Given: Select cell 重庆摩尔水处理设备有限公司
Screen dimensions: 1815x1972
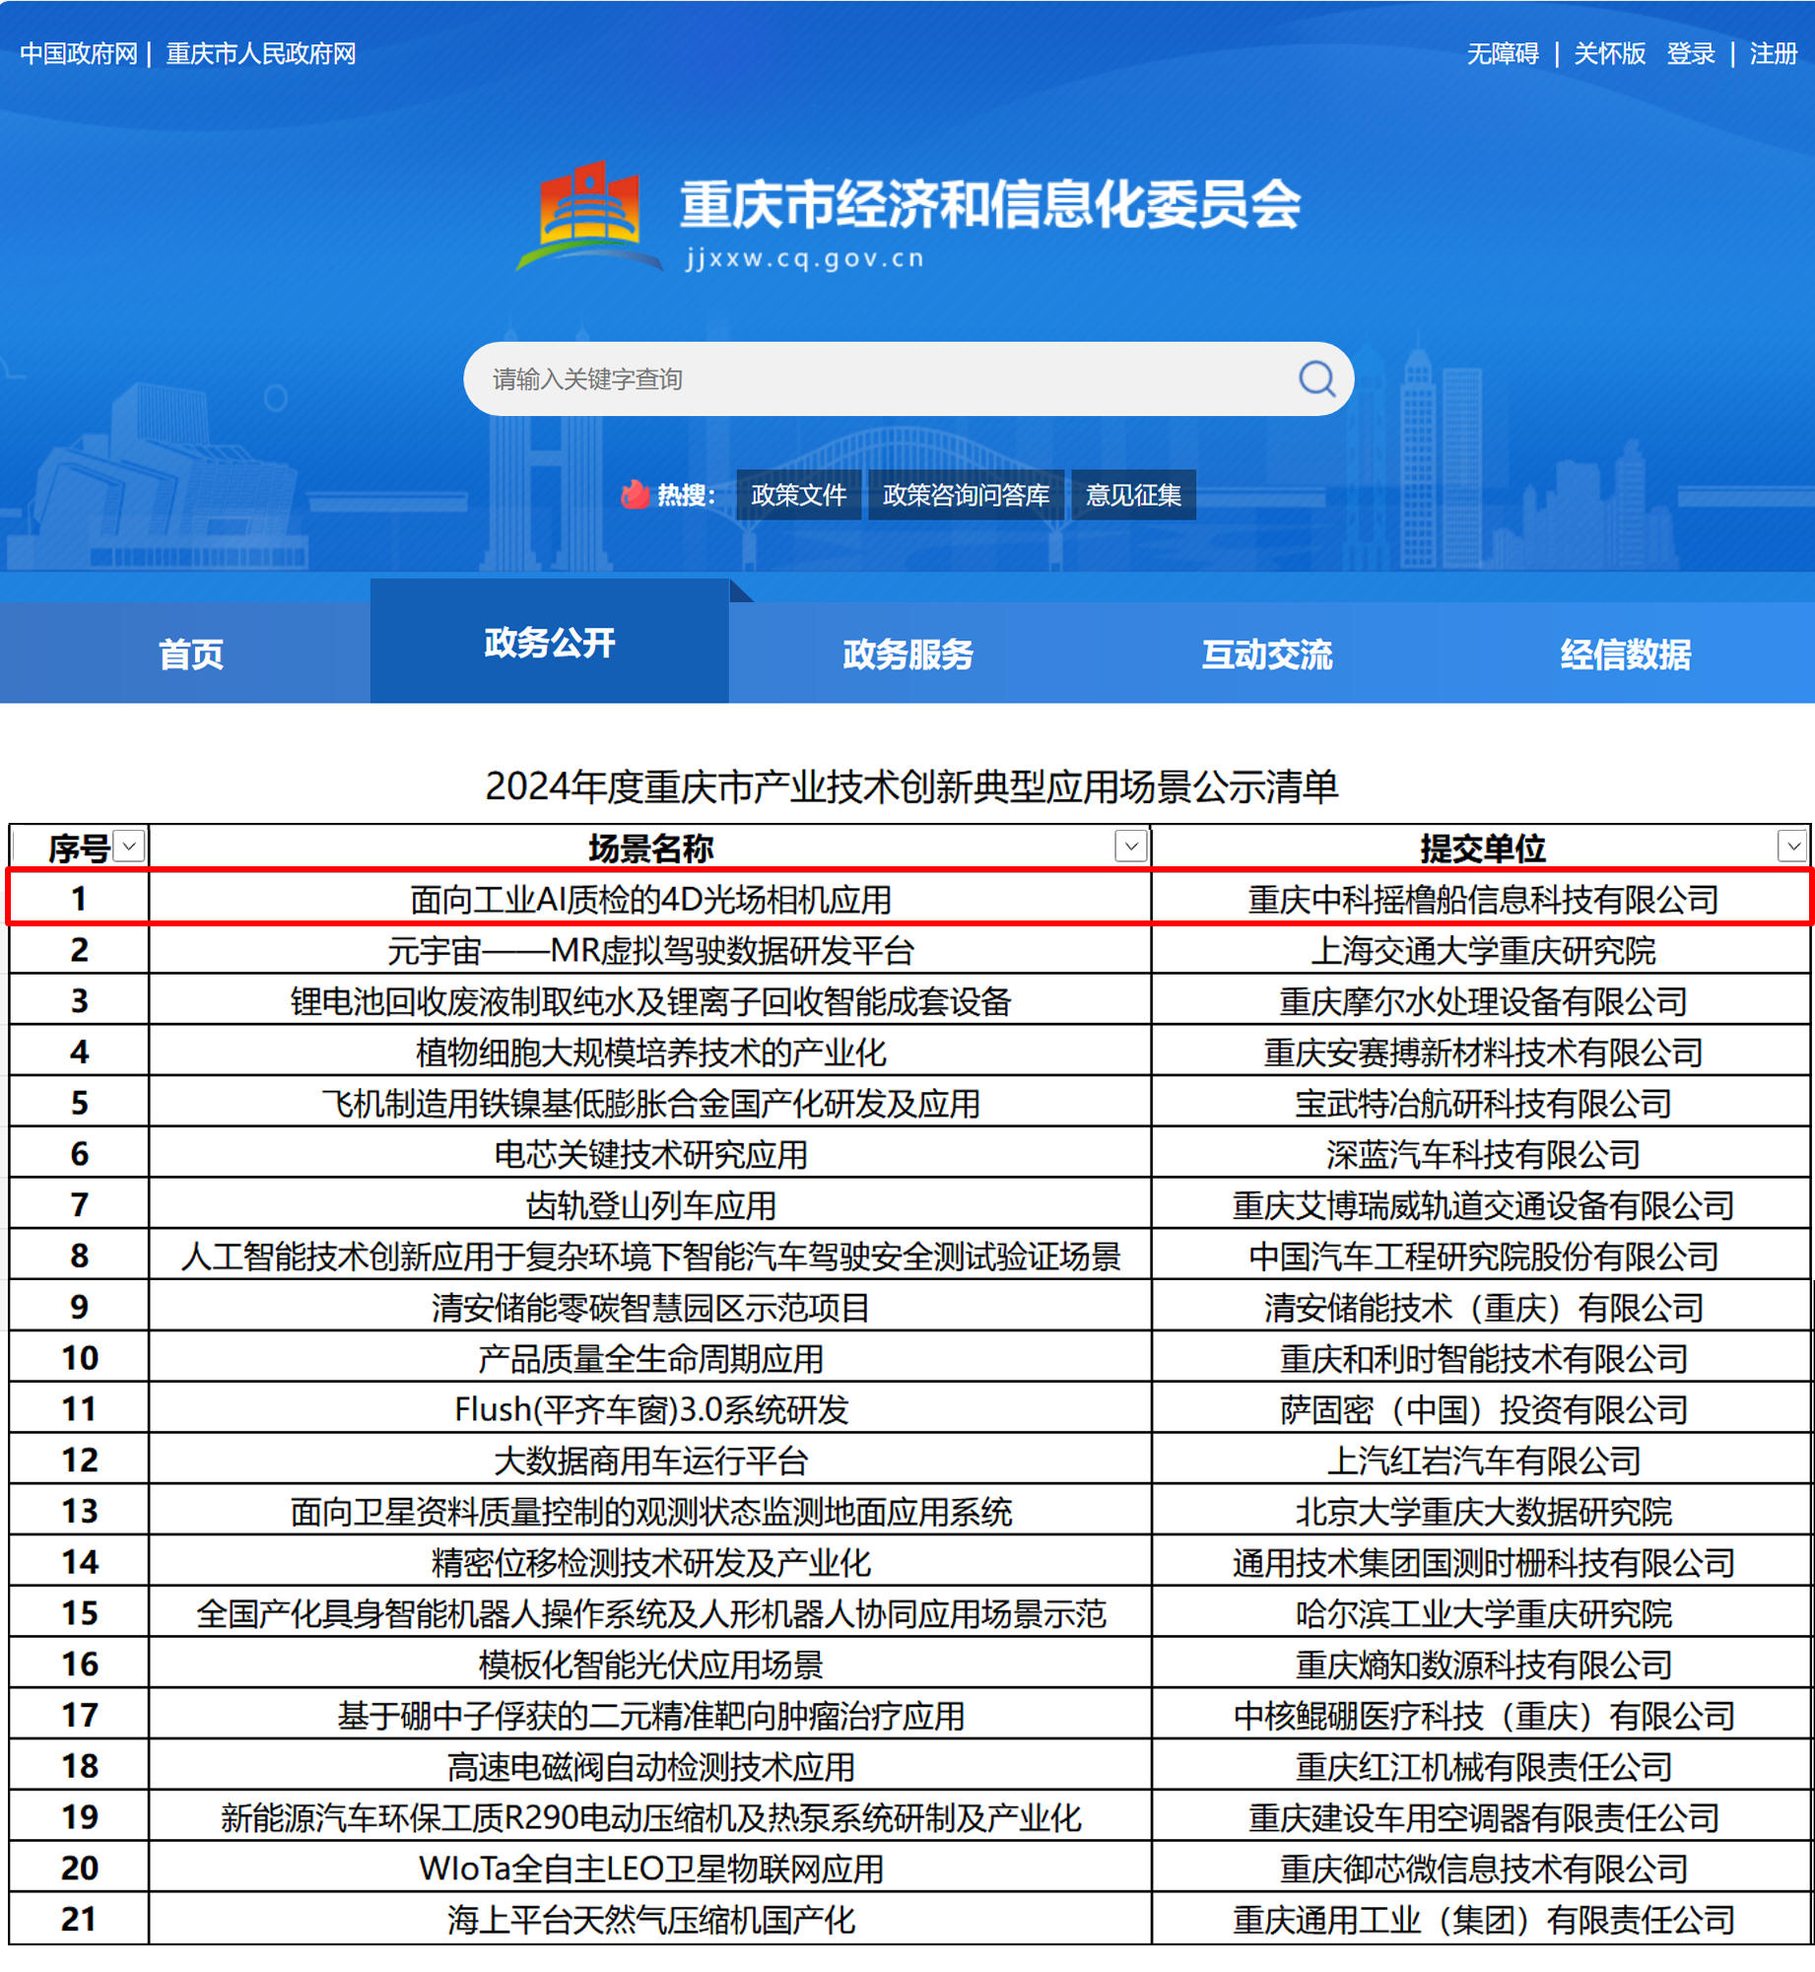Looking at the screenshot, I should 1482,1001.
